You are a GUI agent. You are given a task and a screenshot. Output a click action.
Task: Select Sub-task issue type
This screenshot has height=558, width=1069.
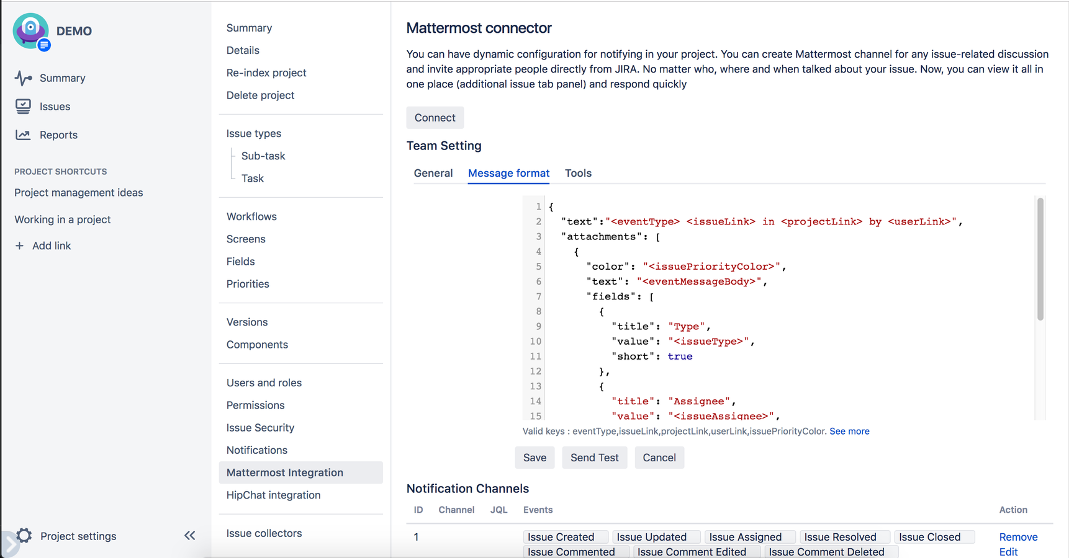263,156
